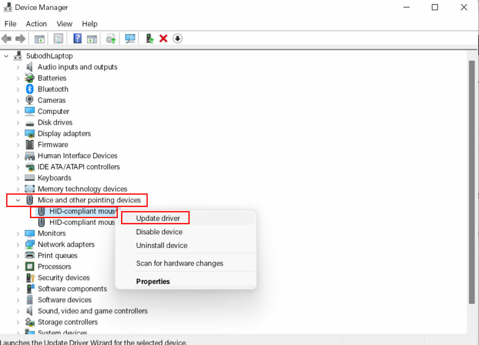Click the Properties toolbar icon

(x=58, y=39)
